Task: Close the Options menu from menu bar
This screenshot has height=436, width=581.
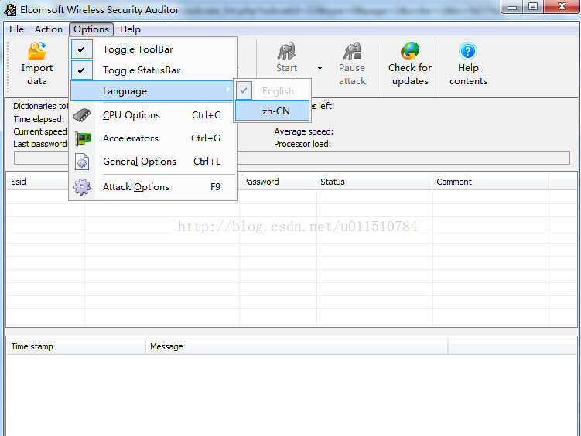Action: [x=91, y=29]
